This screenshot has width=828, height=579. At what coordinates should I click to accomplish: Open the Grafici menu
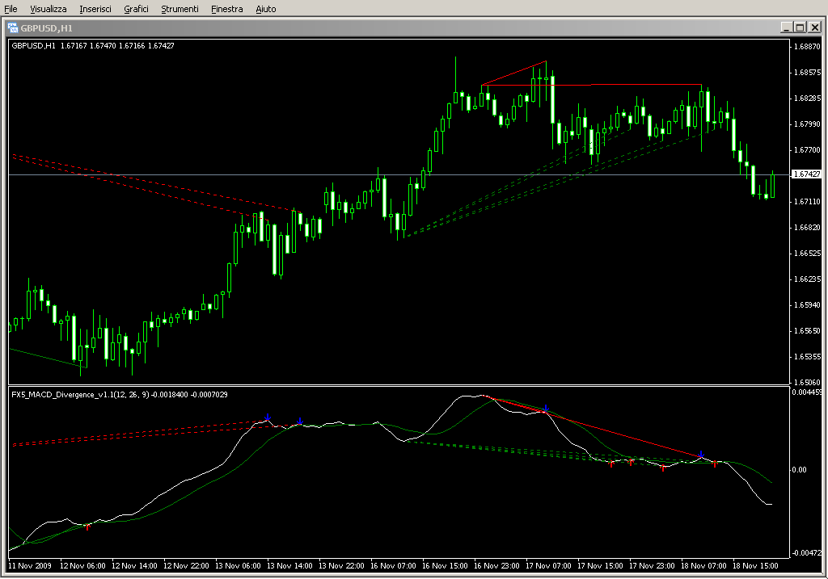pyautogui.click(x=136, y=9)
